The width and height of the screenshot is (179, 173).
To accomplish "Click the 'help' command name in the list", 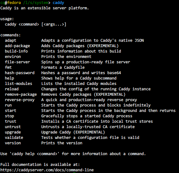I will pyautogui.click(x=9, y=78).
